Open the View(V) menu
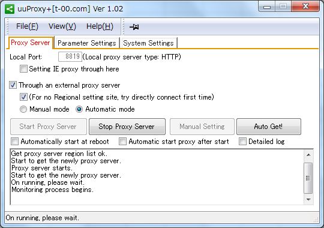 pyautogui.click(x=62, y=26)
